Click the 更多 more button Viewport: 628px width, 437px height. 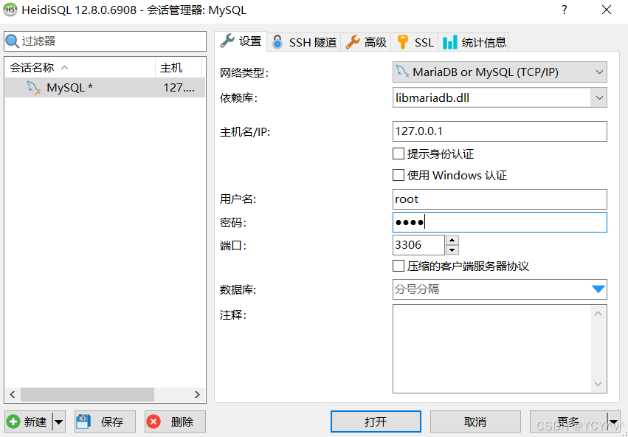(x=569, y=421)
